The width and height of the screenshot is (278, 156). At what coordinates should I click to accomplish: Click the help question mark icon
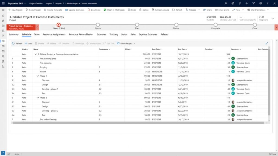click(x=267, y=3)
